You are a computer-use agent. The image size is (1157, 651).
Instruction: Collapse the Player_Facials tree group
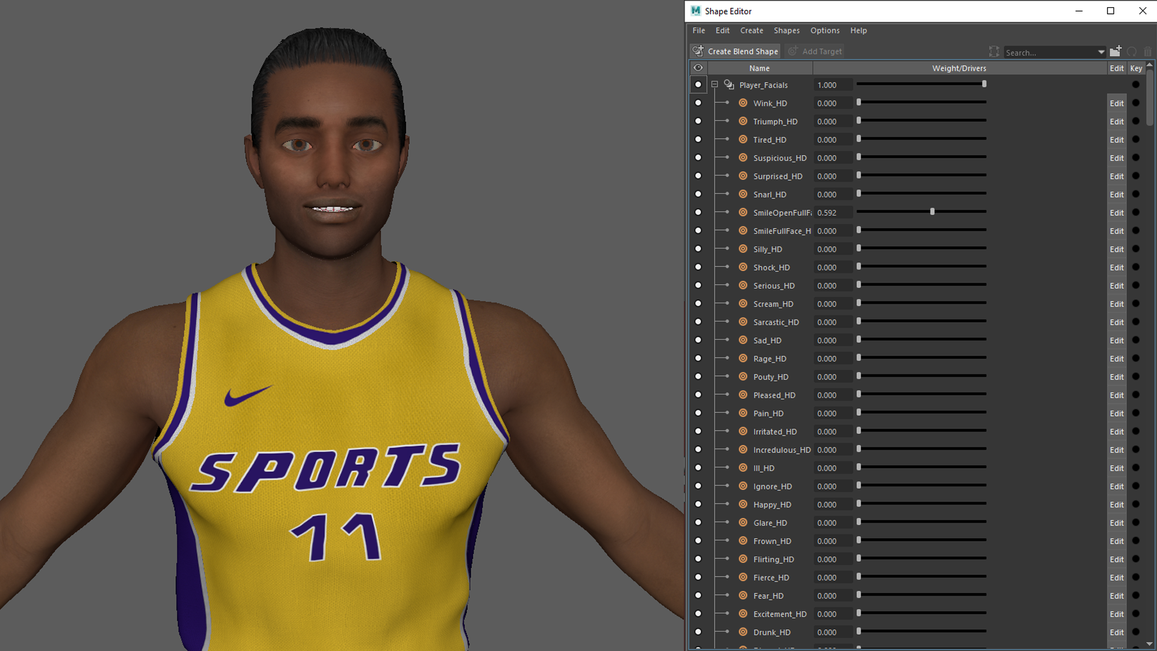click(715, 85)
